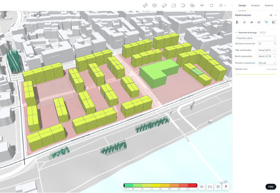Switch the view to 2D mode
This screenshot has height=193, width=280.
tap(210, 187)
